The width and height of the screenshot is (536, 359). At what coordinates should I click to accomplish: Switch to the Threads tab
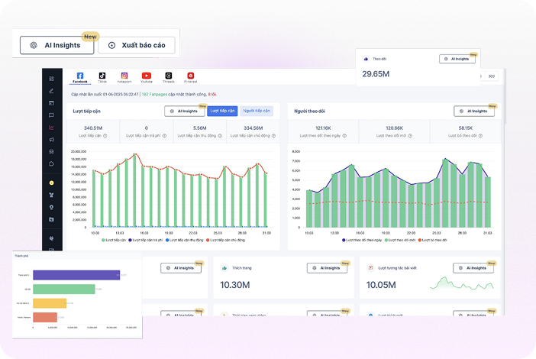(x=169, y=78)
